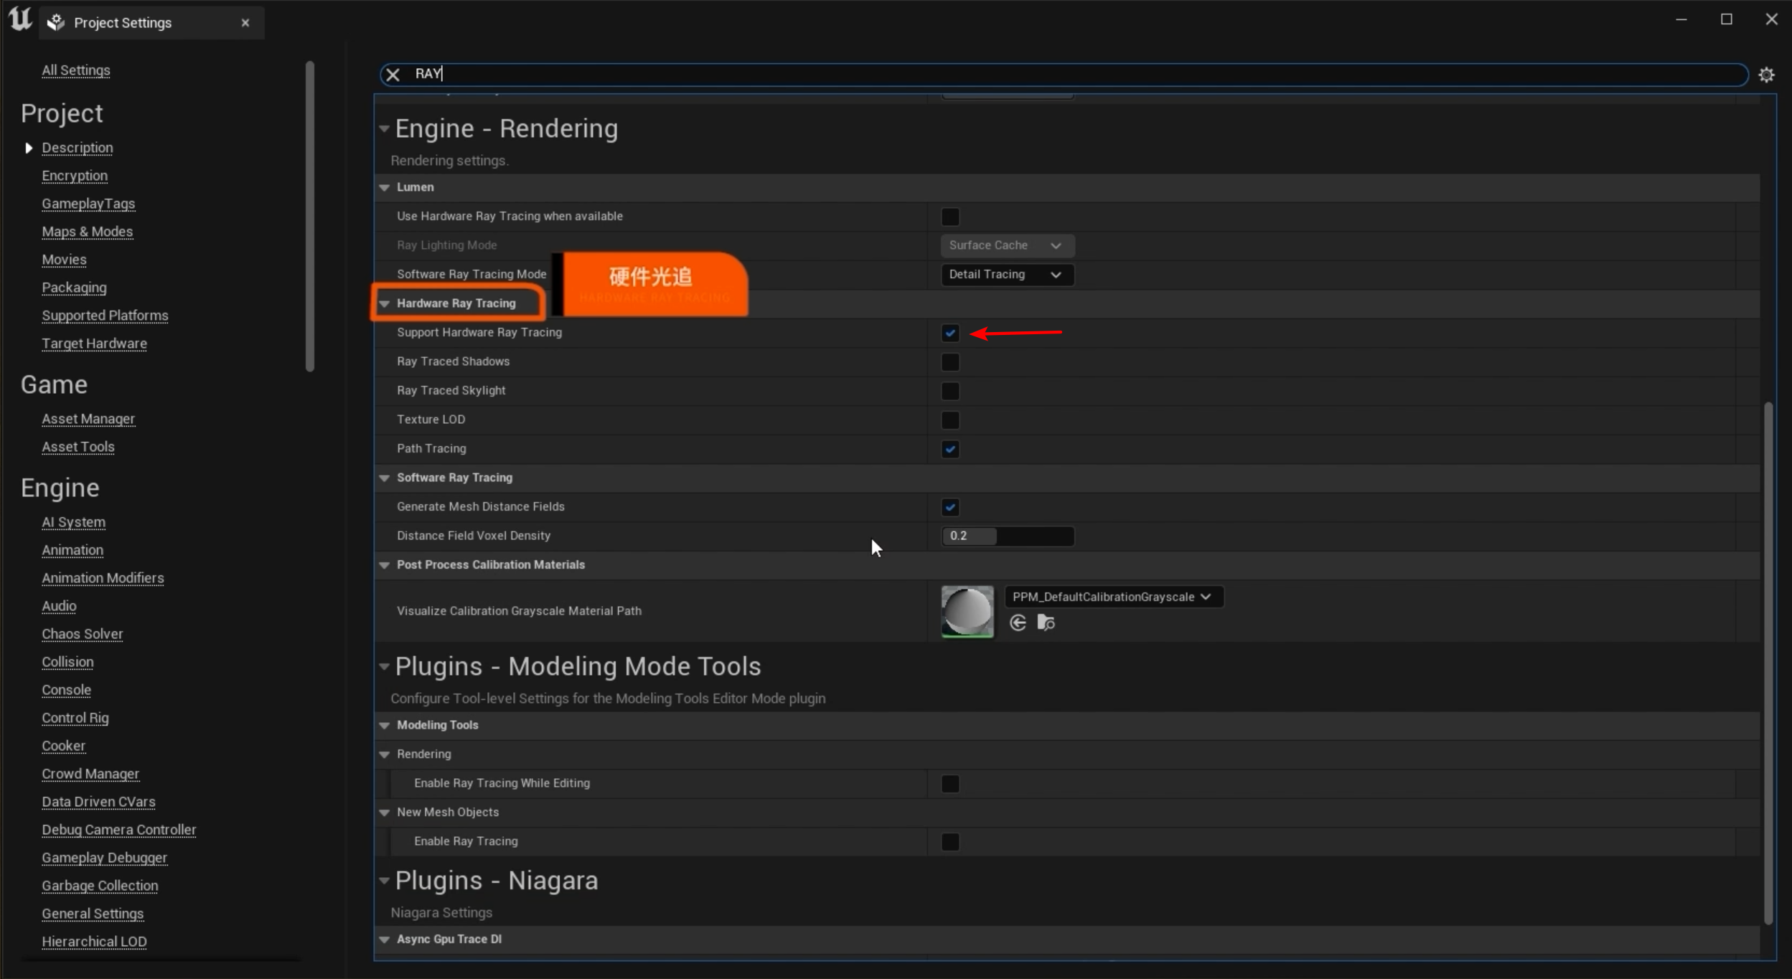This screenshot has height=979, width=1792.
Task: Click the Unreal Engine logo icon
Action: tap(21, 19)
